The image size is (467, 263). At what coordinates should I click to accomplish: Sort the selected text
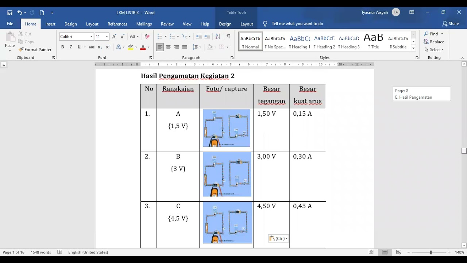[218, 37]
